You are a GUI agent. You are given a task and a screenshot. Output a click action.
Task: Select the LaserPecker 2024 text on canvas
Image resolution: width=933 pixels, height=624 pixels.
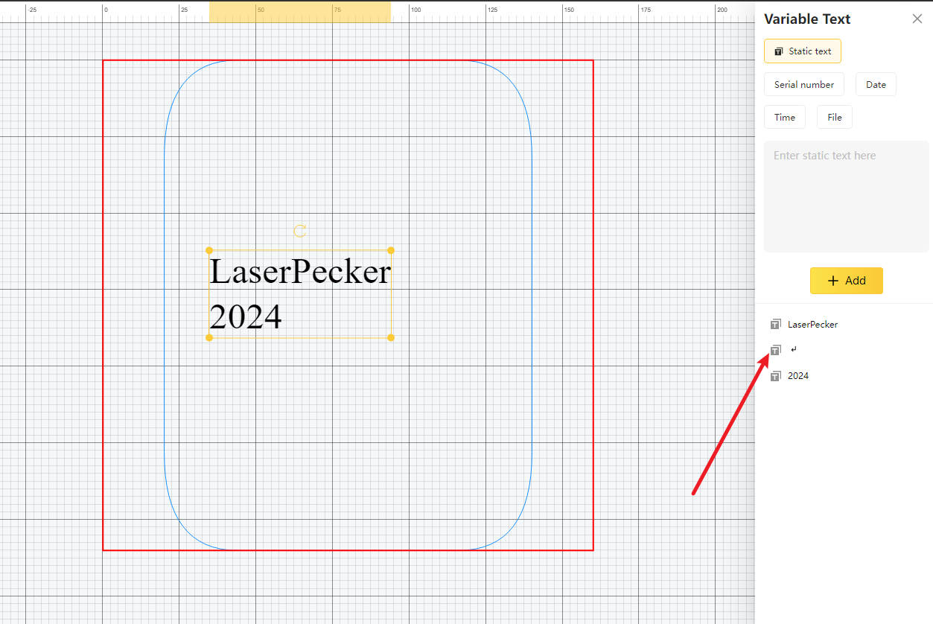[x=300, y=294]
